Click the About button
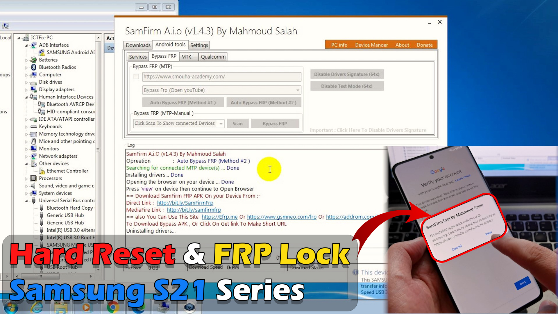 tap(403, 45)
